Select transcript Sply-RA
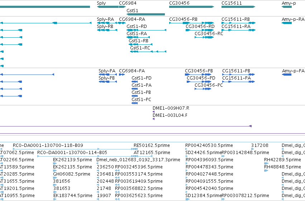 point(105,19)
